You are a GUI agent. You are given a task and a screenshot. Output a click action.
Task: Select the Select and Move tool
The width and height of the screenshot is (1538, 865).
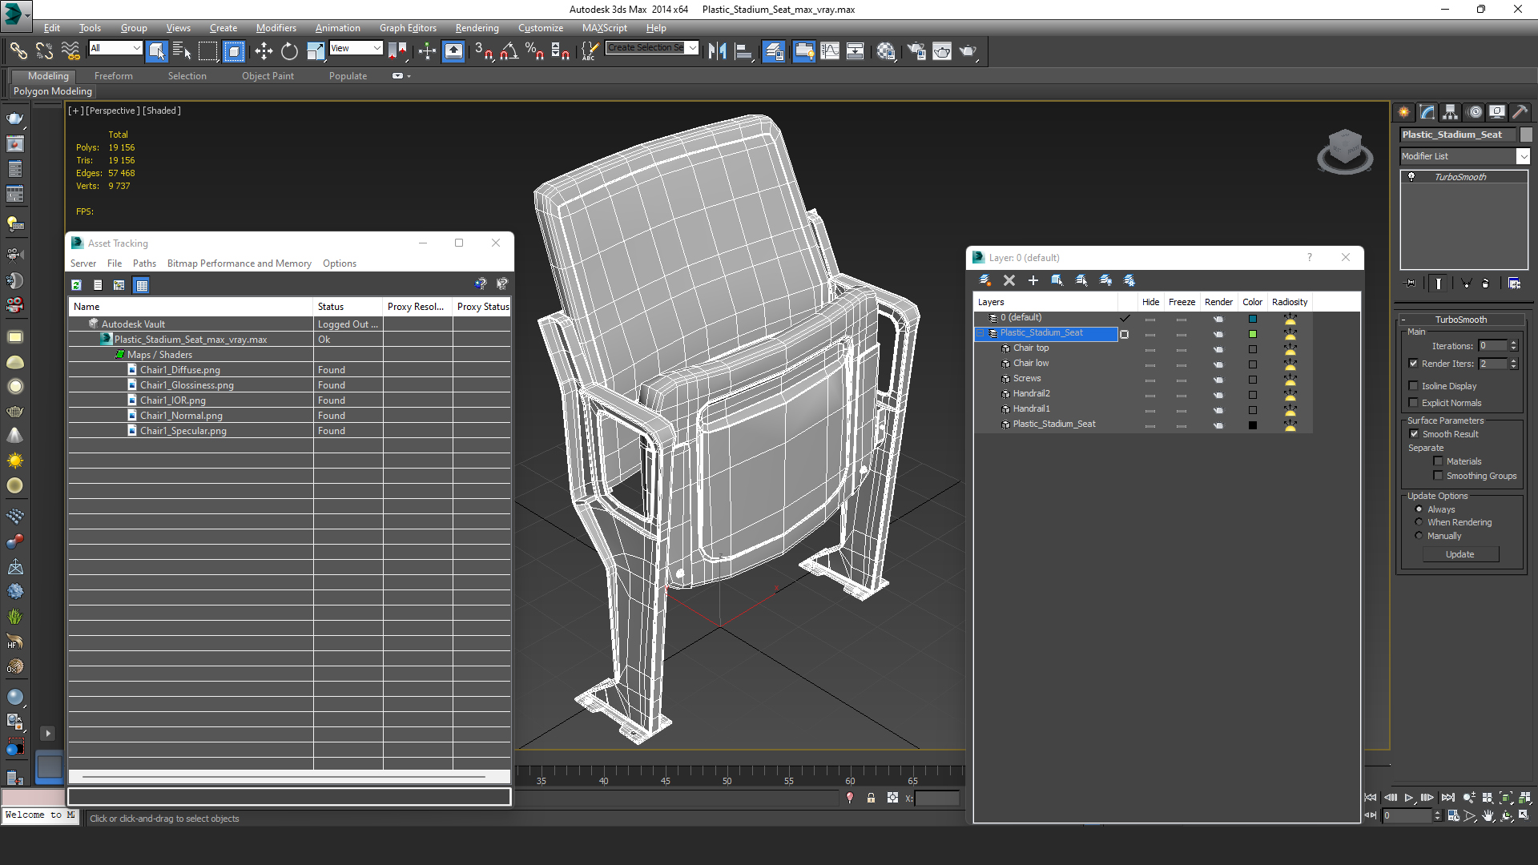[x=264, y=51]
